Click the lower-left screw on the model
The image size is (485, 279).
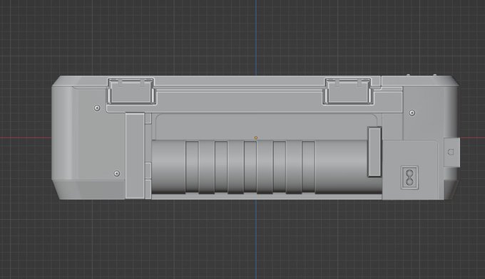tap(116, 174)
